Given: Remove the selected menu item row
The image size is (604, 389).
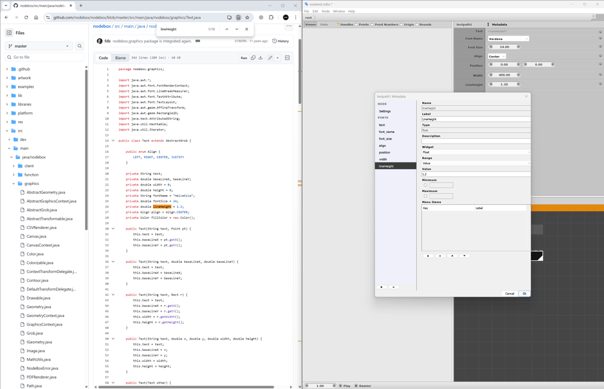Looking at the screenshot, I should tap(440, 256).
